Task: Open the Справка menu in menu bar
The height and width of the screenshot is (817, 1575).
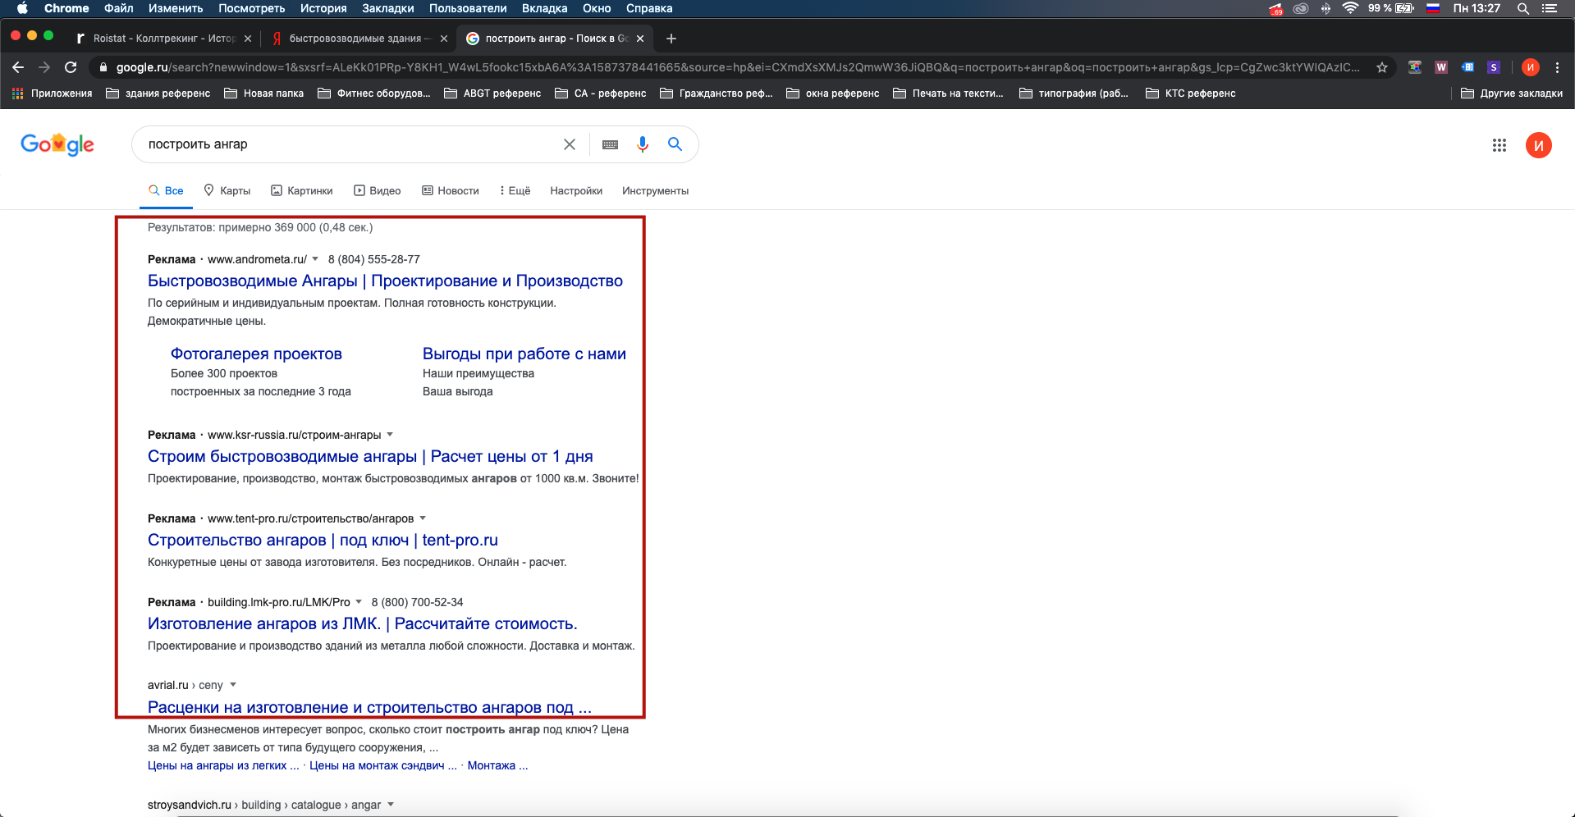Action: (649, 8)
